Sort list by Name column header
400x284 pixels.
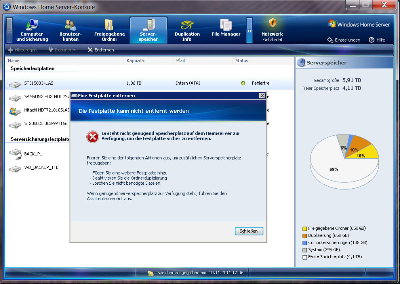pyautogui.click(x=64, y=61)
